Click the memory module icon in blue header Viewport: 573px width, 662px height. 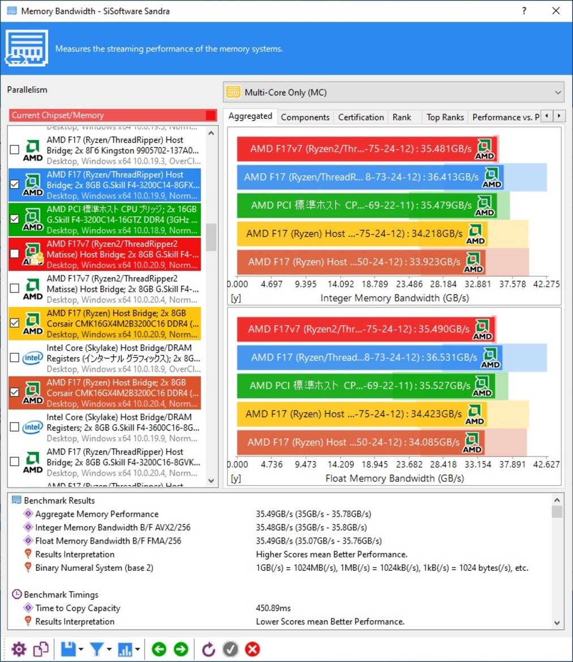(26, 48)
